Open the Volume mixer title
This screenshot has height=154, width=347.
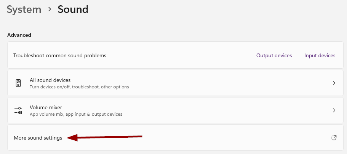click(46, 107)
